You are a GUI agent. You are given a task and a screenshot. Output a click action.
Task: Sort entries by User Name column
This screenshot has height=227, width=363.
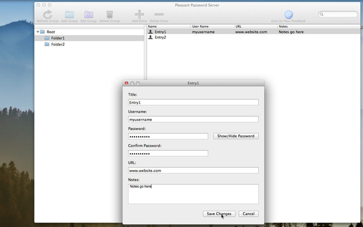(x=211, y=27)
